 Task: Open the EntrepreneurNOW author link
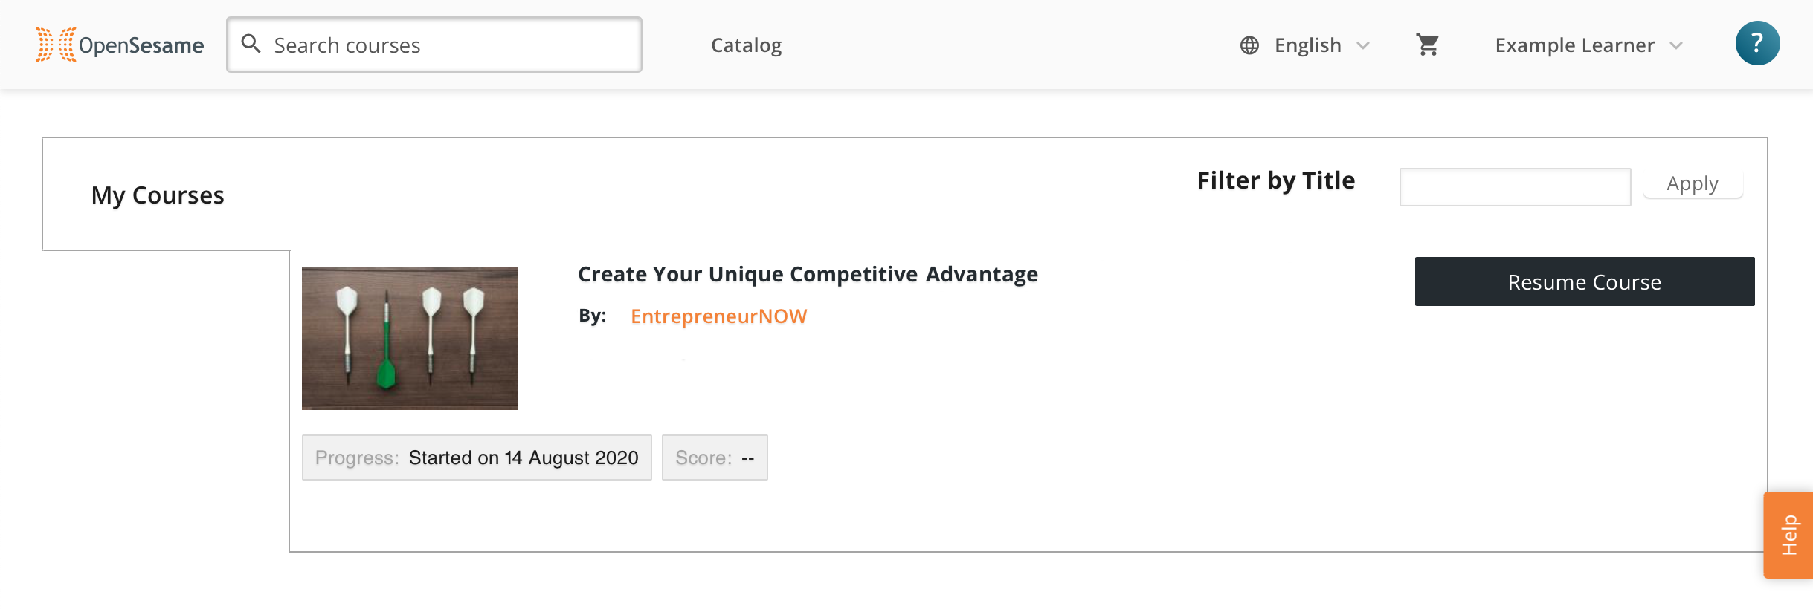click(718, 316)
